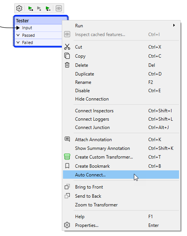Click the scissors Cut icon

[67, 47]
